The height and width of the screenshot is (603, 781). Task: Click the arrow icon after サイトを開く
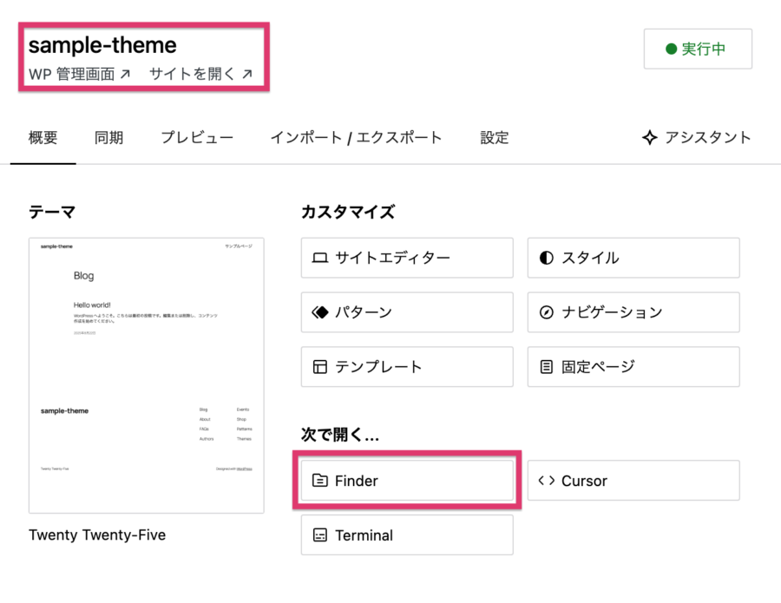[247, 75]
